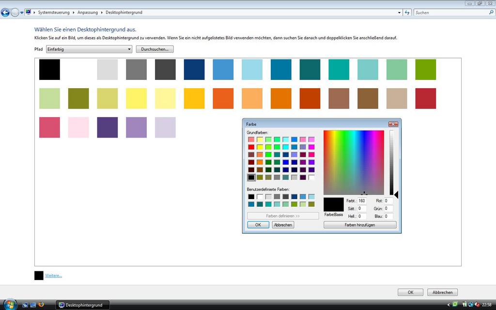496x310 pixels.
Task: Select the light pink background swatch
Action: click(x=78, y=127)
